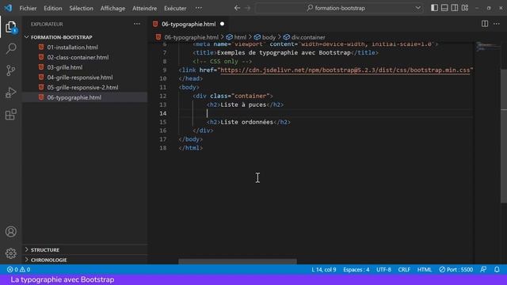Image resolution: width=507 pixels, height=285 pixels.
Task: Open 04-grille-responsive.html in explorer
Action: coord(80,78)
